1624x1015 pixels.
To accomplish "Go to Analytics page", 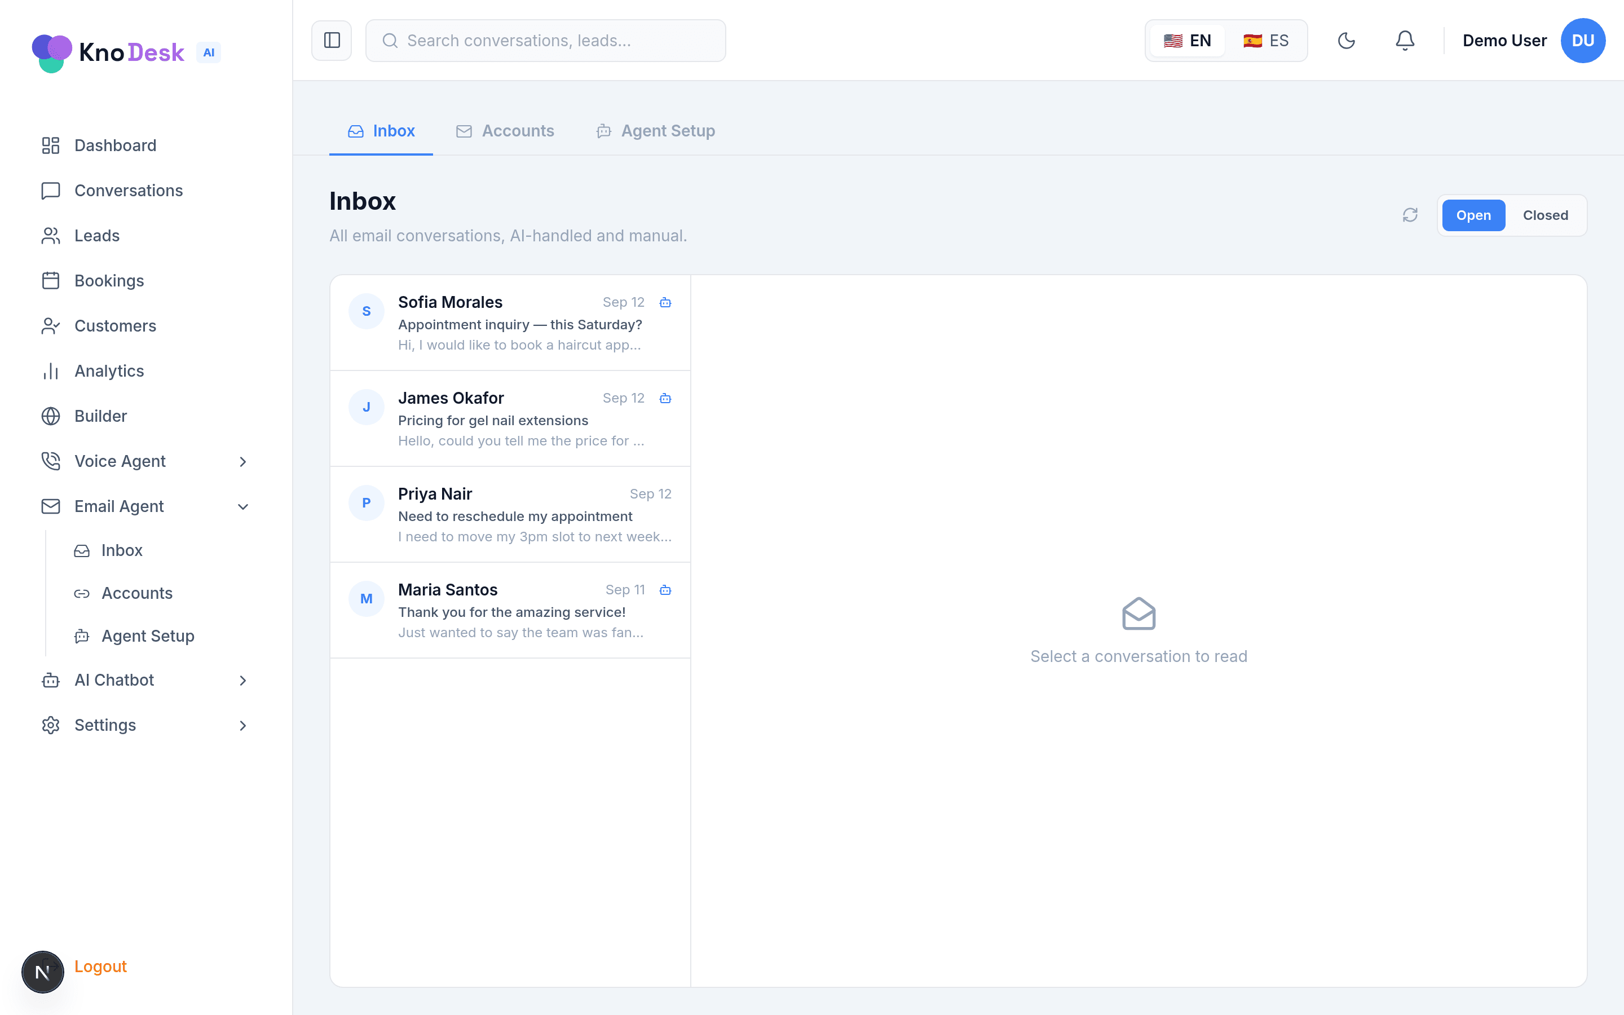I will 145,370.
